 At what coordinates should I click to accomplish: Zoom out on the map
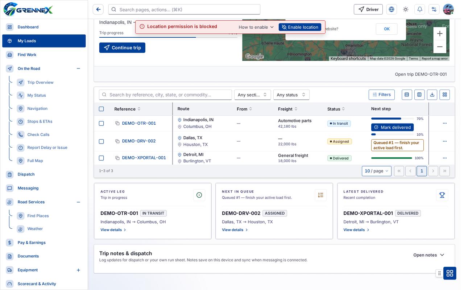point(440,47)
